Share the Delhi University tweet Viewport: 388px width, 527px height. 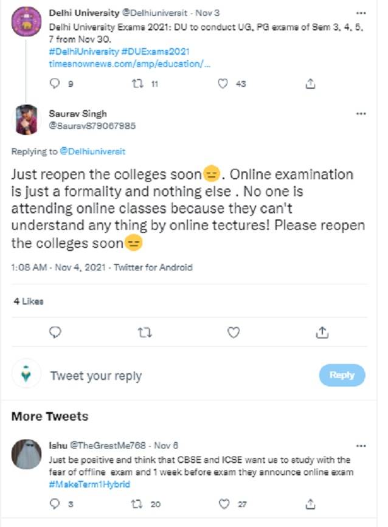tap(310, 84)
